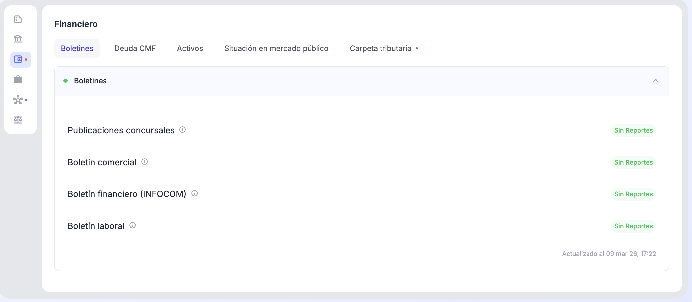Image resolution: width=692 pixels, height=302 pixels.
Task: Show info for Publicaciones concursales
Action: 182,130
